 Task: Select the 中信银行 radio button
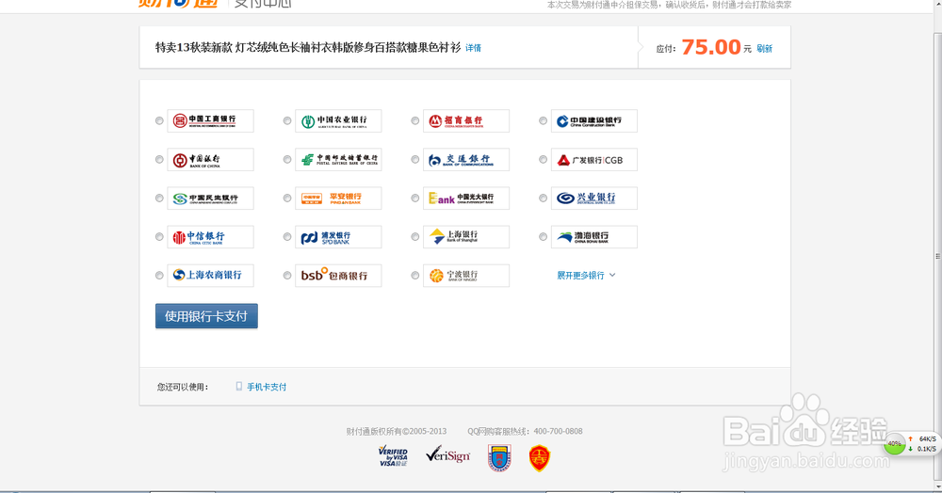pyautogui.click(x=159, y=237)
